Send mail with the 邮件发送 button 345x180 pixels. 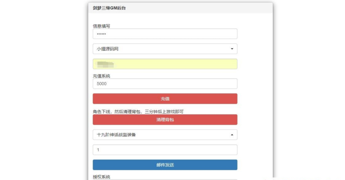(165, 165)
